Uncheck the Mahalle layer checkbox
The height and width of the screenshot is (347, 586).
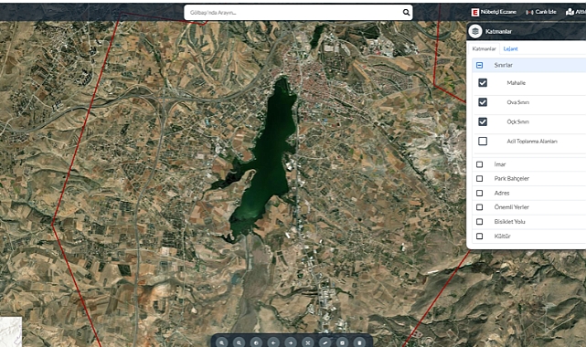click(483, 82)
